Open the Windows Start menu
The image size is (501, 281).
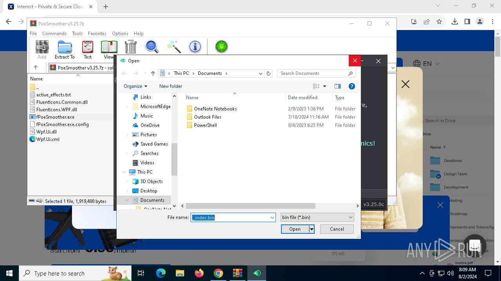click(x=9, y=273)
